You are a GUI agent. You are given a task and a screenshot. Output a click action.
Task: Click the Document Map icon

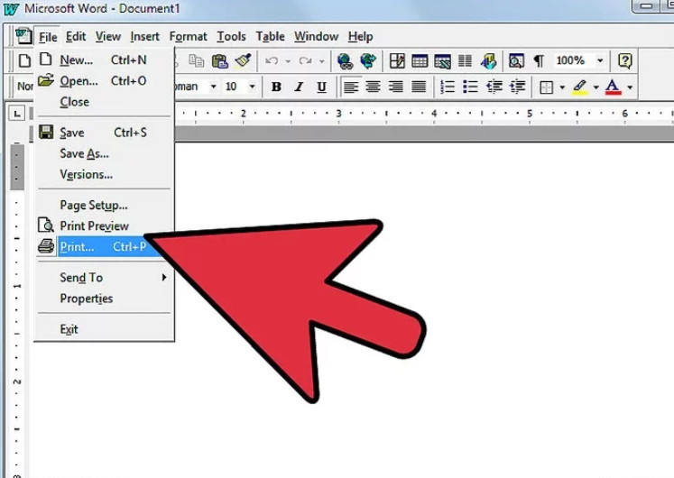(x=516, y=61)
